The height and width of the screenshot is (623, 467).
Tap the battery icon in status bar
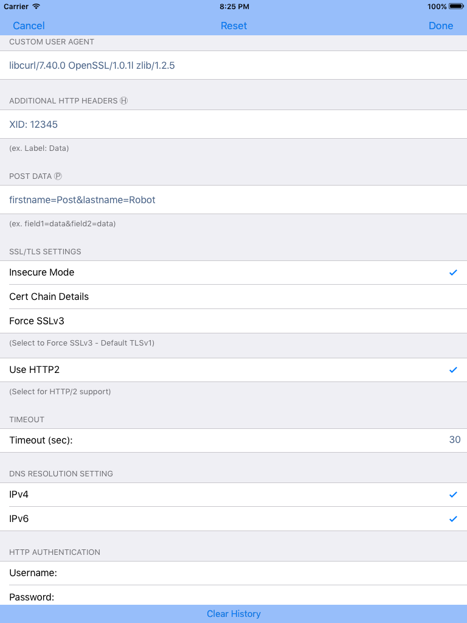click(x=456, y=6)
